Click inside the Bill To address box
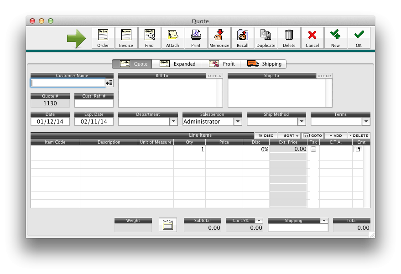 (x=167, y=93)
